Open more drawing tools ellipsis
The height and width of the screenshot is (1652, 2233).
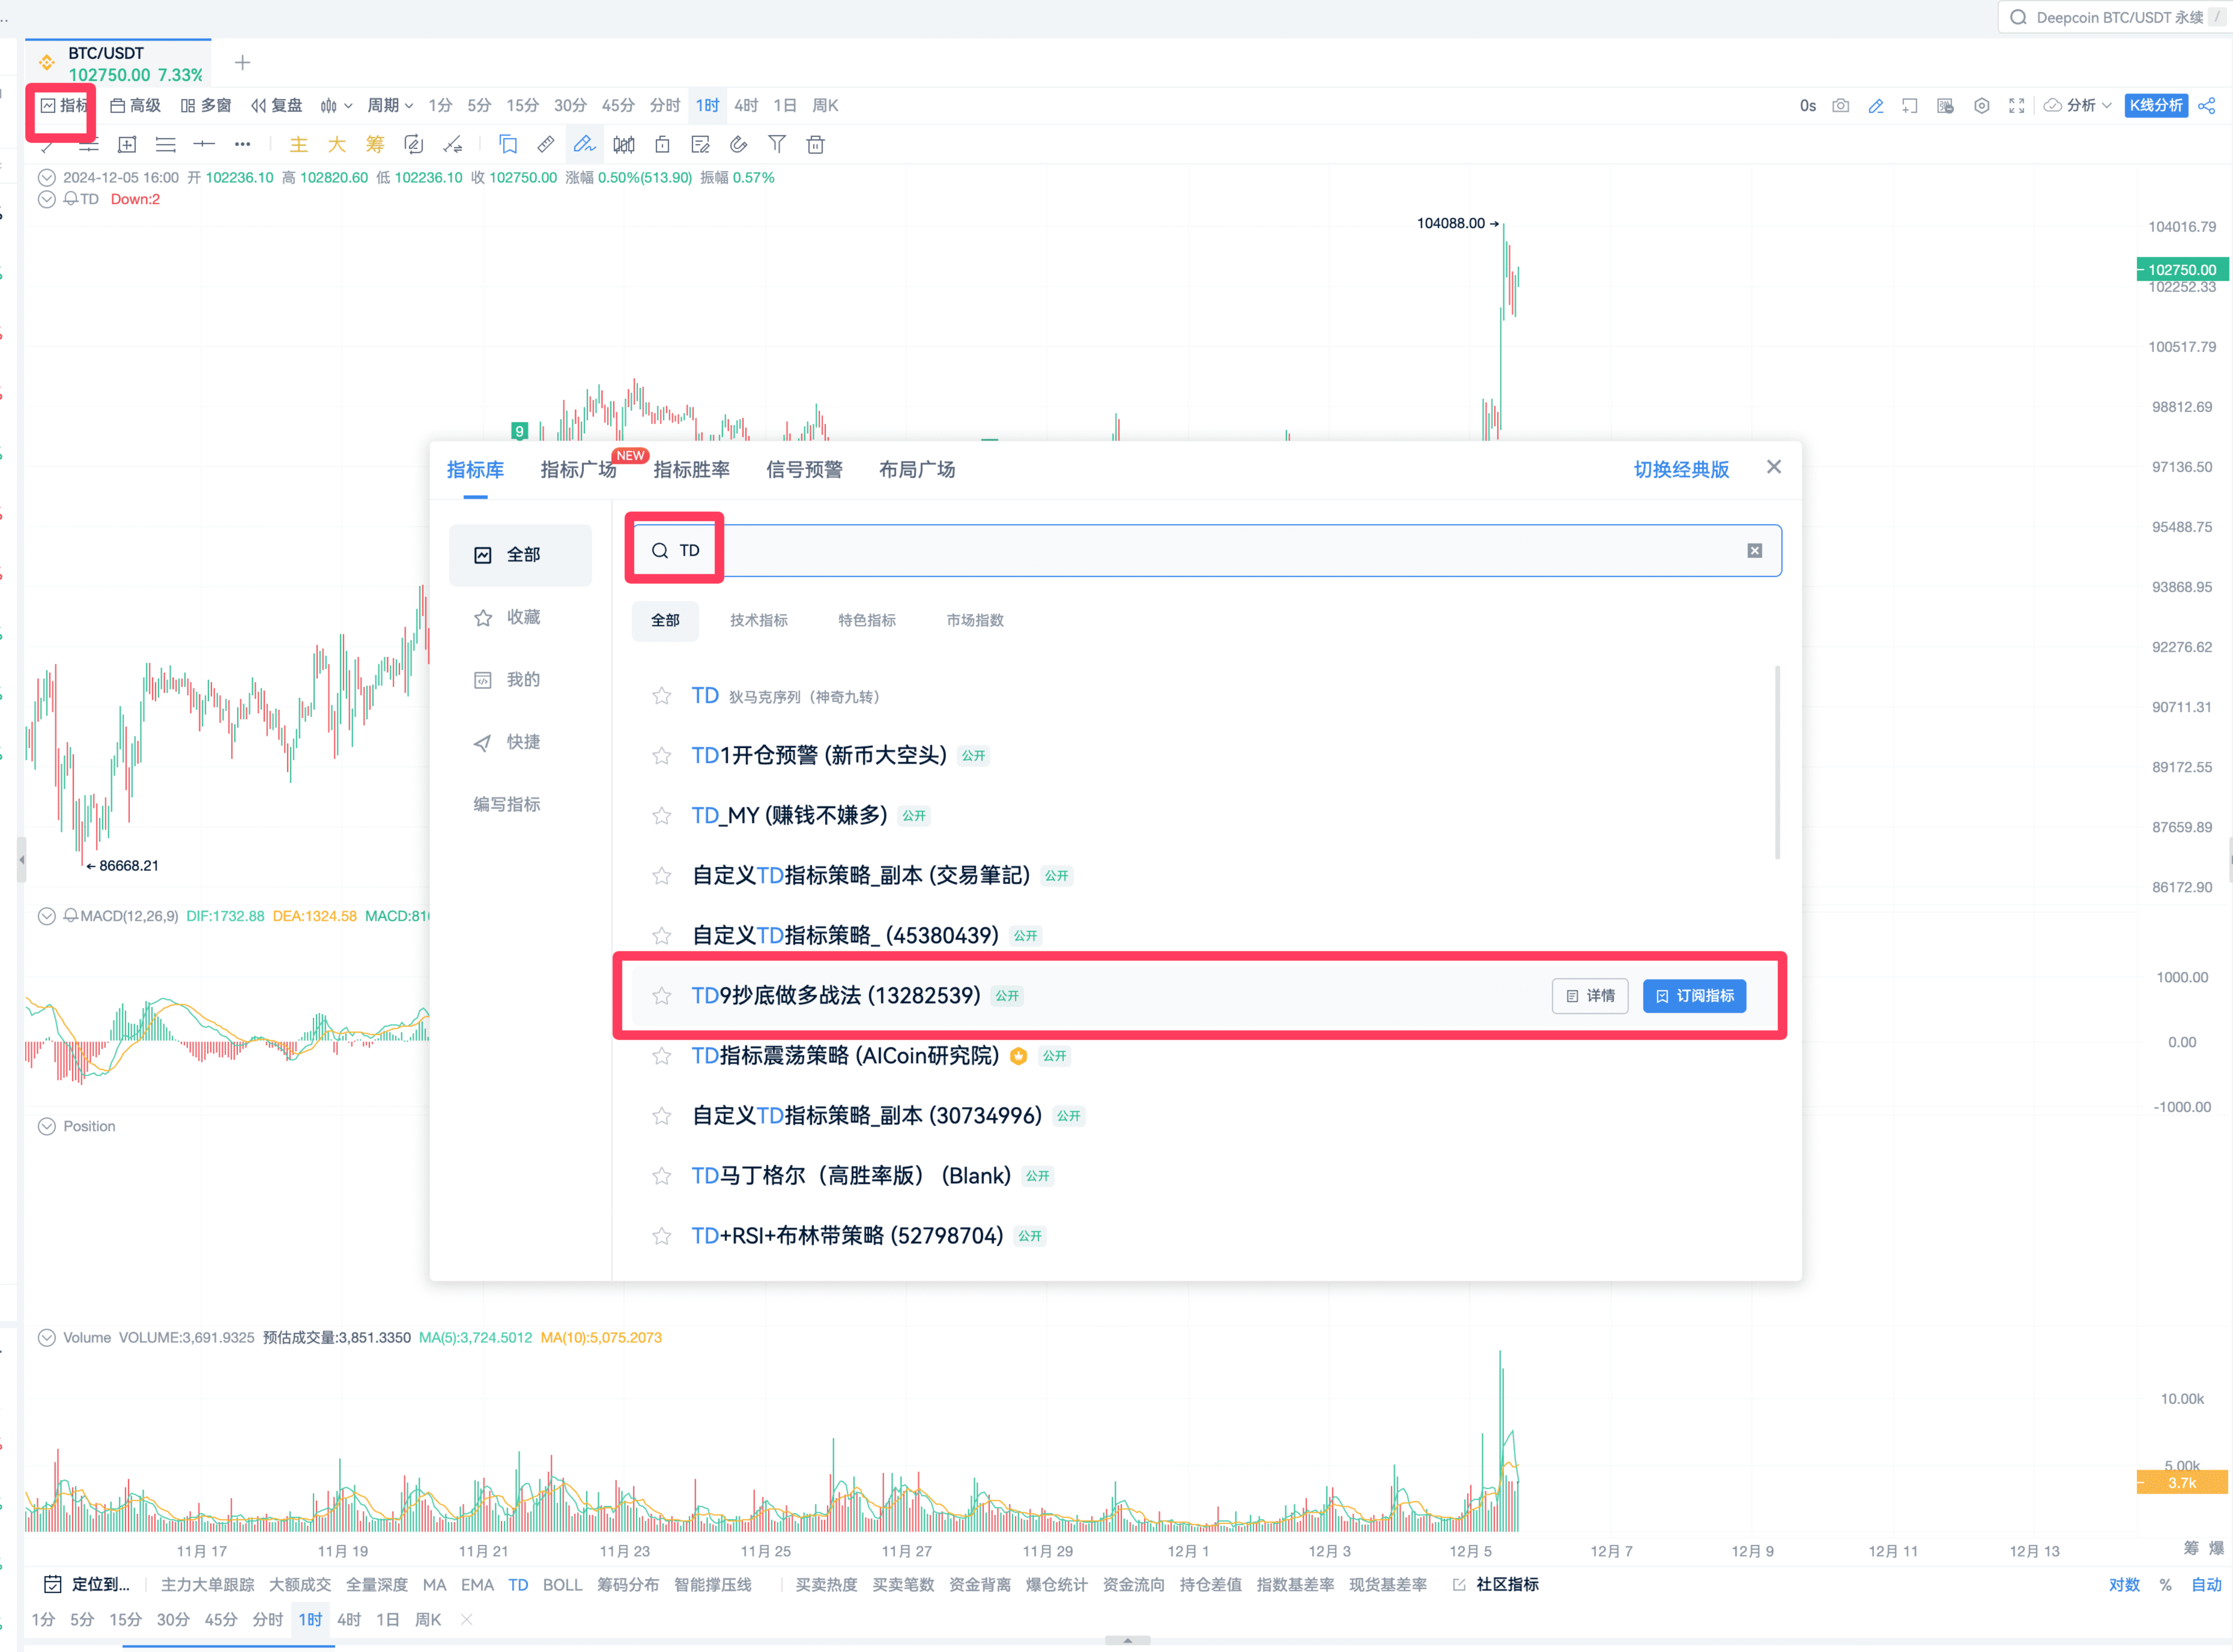(243, 145)
